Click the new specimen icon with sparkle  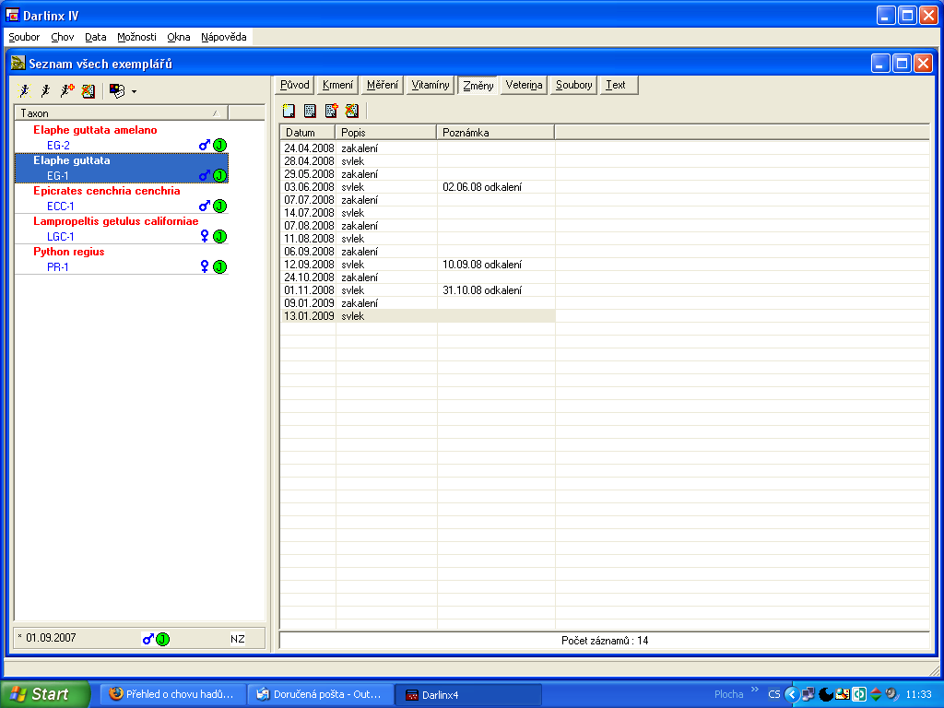coord(24,90)
